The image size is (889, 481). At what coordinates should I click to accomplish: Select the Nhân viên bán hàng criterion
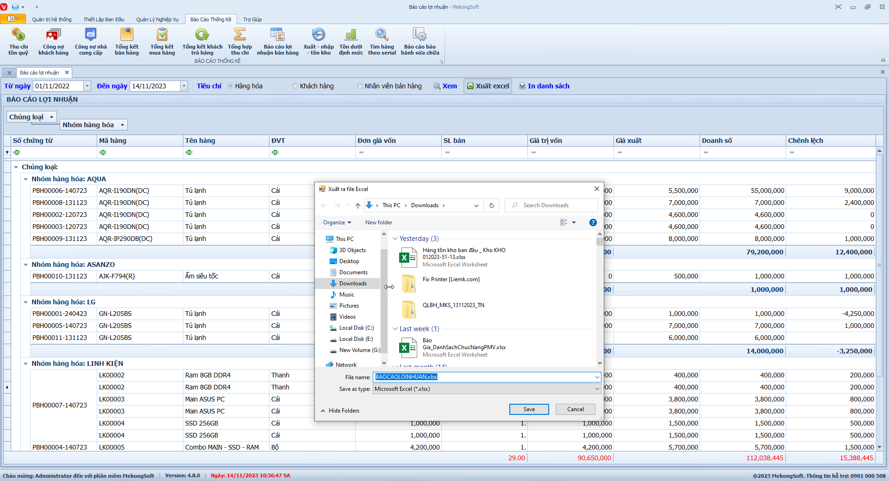[x=360, y=86]
